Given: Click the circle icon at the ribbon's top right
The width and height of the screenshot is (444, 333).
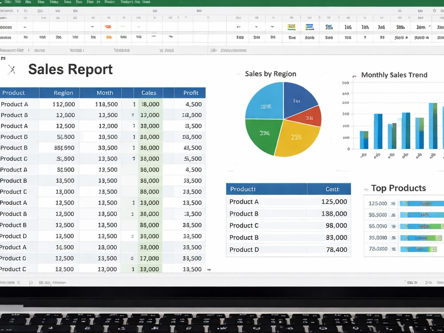Looking at the screenshot, I should coord(434,11).
